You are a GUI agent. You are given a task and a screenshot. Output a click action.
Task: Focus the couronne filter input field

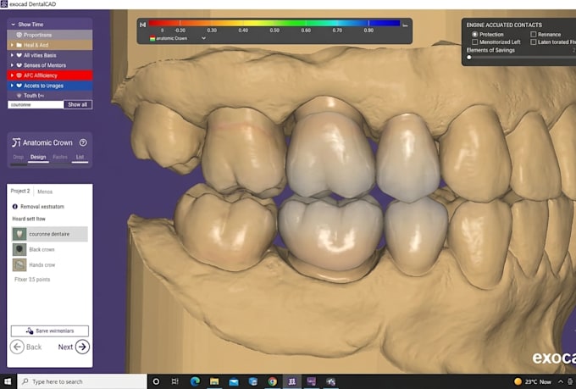point(36,105)
